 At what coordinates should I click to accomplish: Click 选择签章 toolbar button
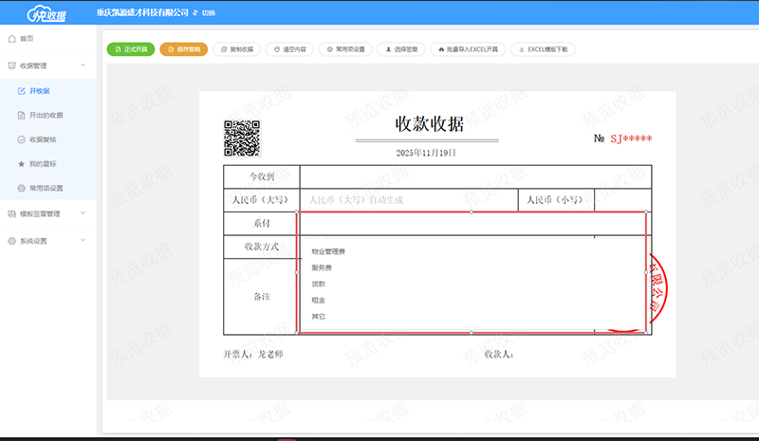[x=401, y=48]
